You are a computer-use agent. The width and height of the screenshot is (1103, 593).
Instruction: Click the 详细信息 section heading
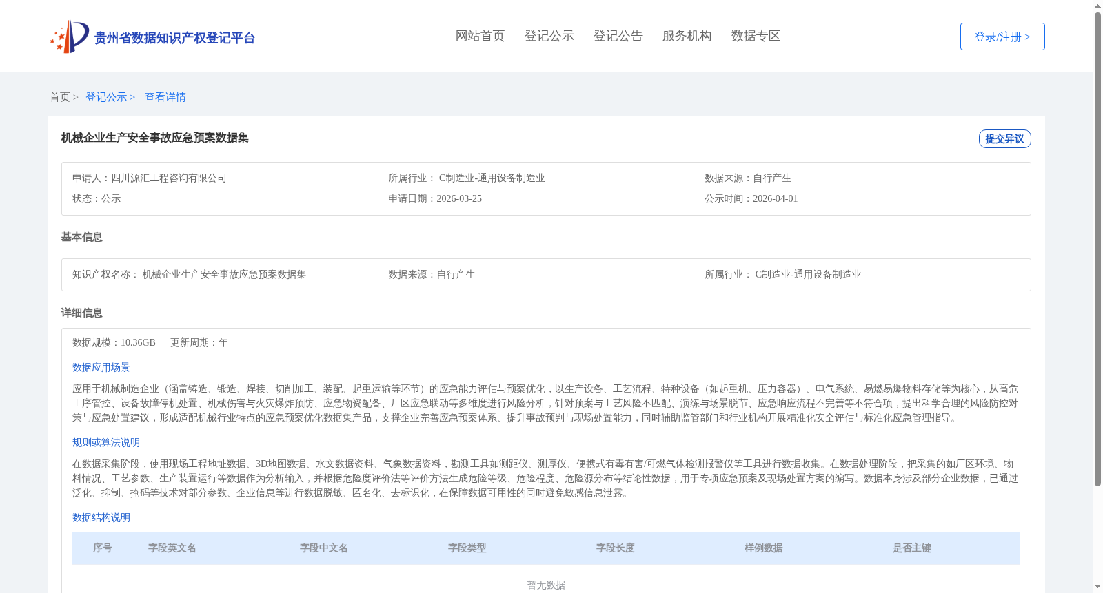point(81,313)
